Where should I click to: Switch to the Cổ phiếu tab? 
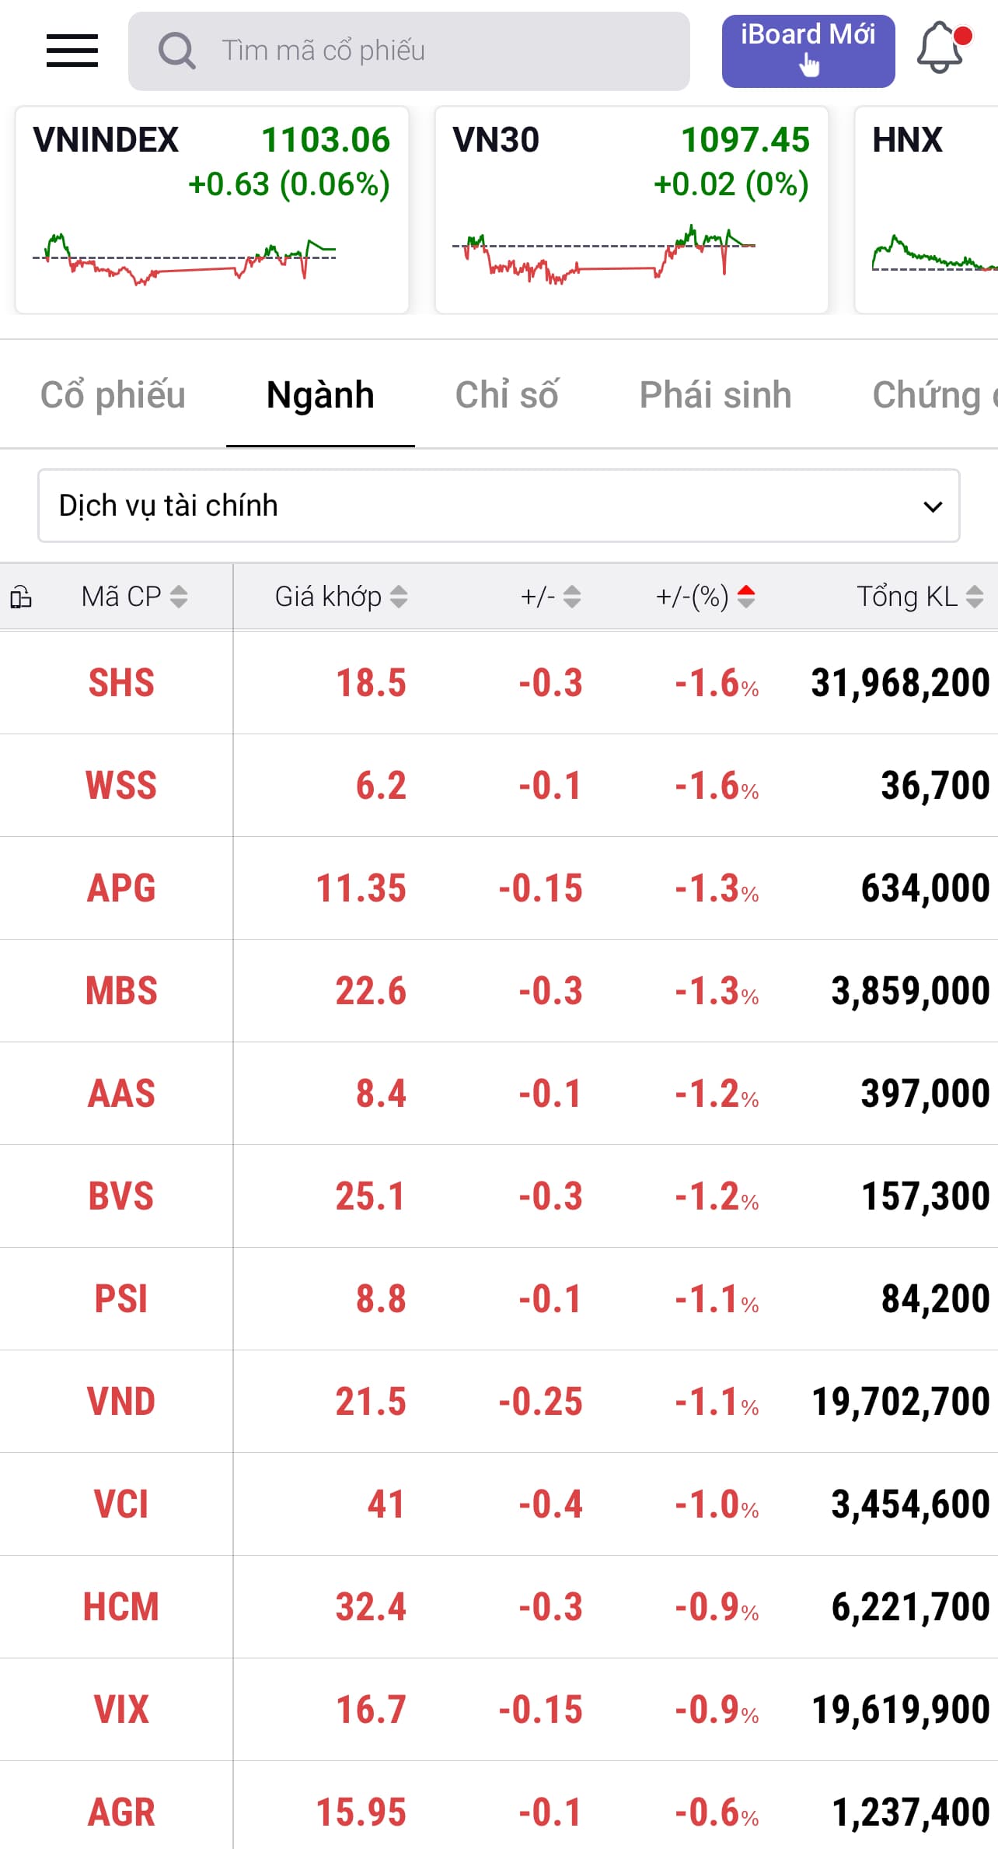(x=113, y=394)
